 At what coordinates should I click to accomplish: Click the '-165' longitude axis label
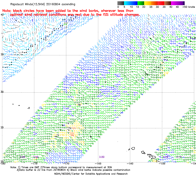point(98,164)
